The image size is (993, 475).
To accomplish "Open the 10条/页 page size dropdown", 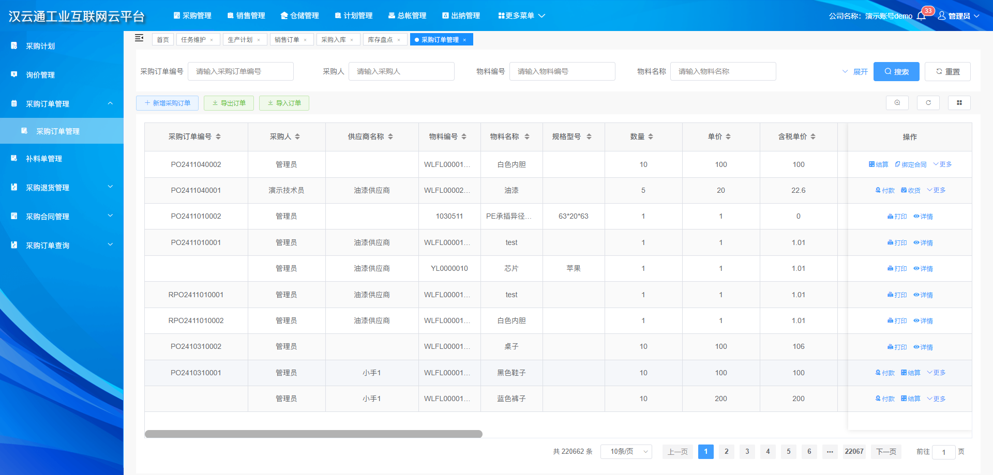I will pyautogui.click(x=626, y=452).
